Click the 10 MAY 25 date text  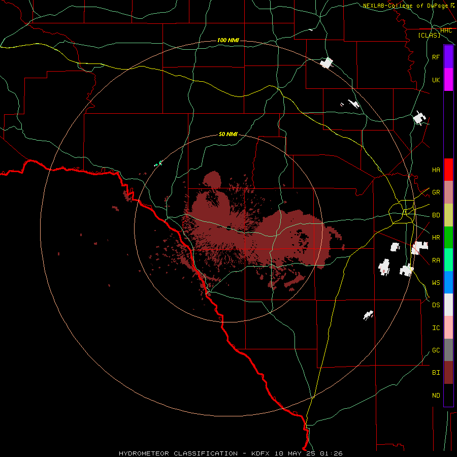pyautogui.click(x=296, y=453)
